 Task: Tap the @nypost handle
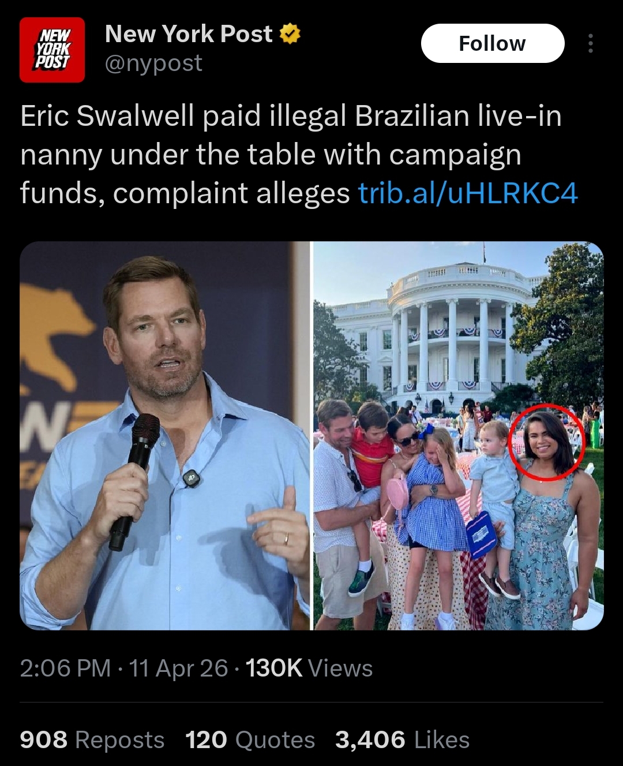153,63
